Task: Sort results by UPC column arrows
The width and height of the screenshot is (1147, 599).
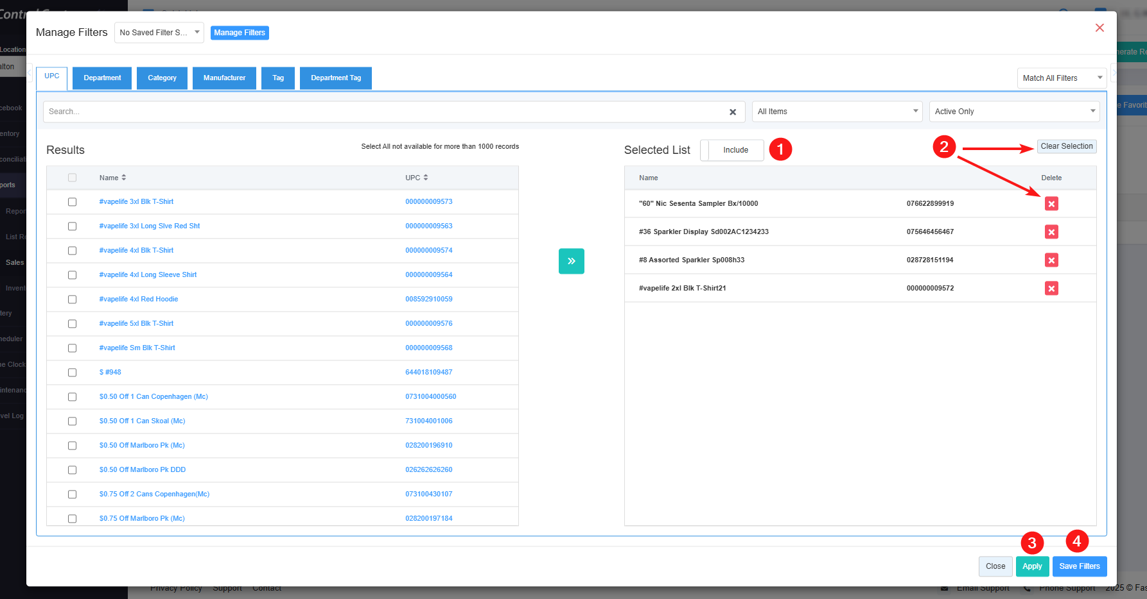Action: coord(425,178)
